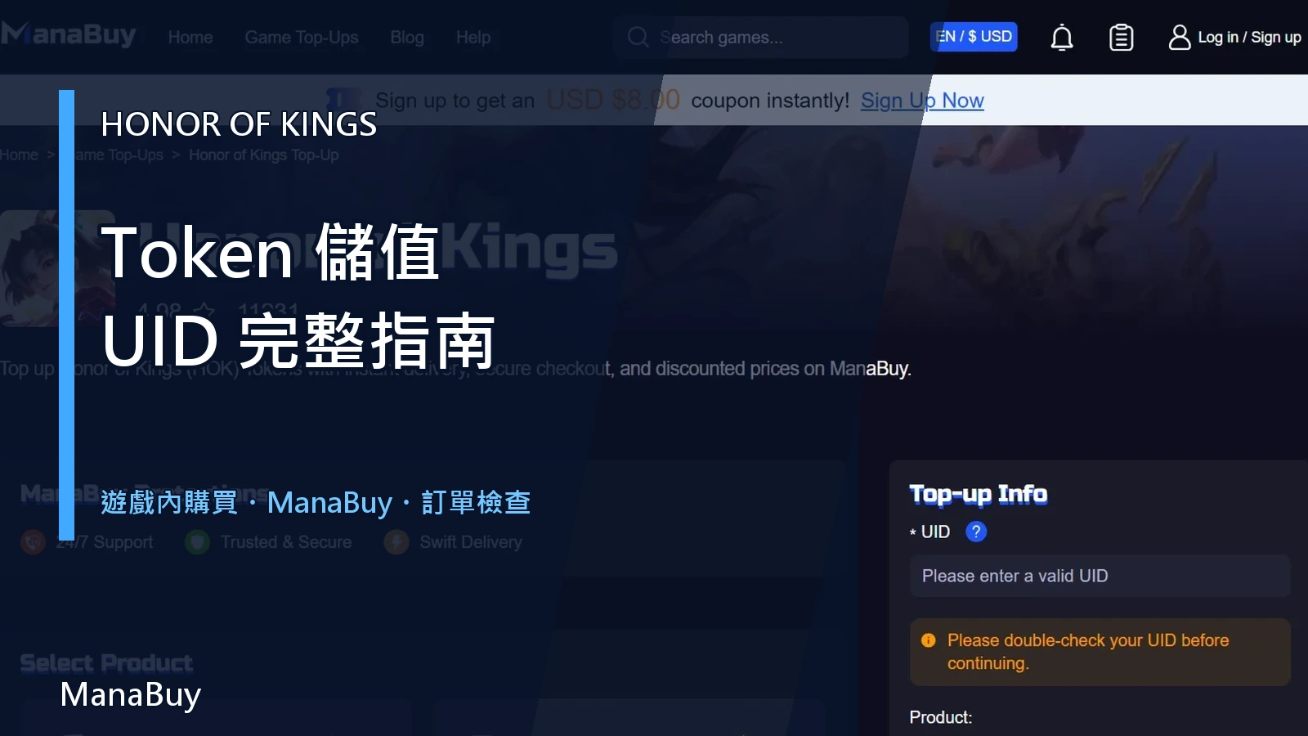Click the Product: label
This screenshot has width=1308, height=736.
(x=941, y=717)
